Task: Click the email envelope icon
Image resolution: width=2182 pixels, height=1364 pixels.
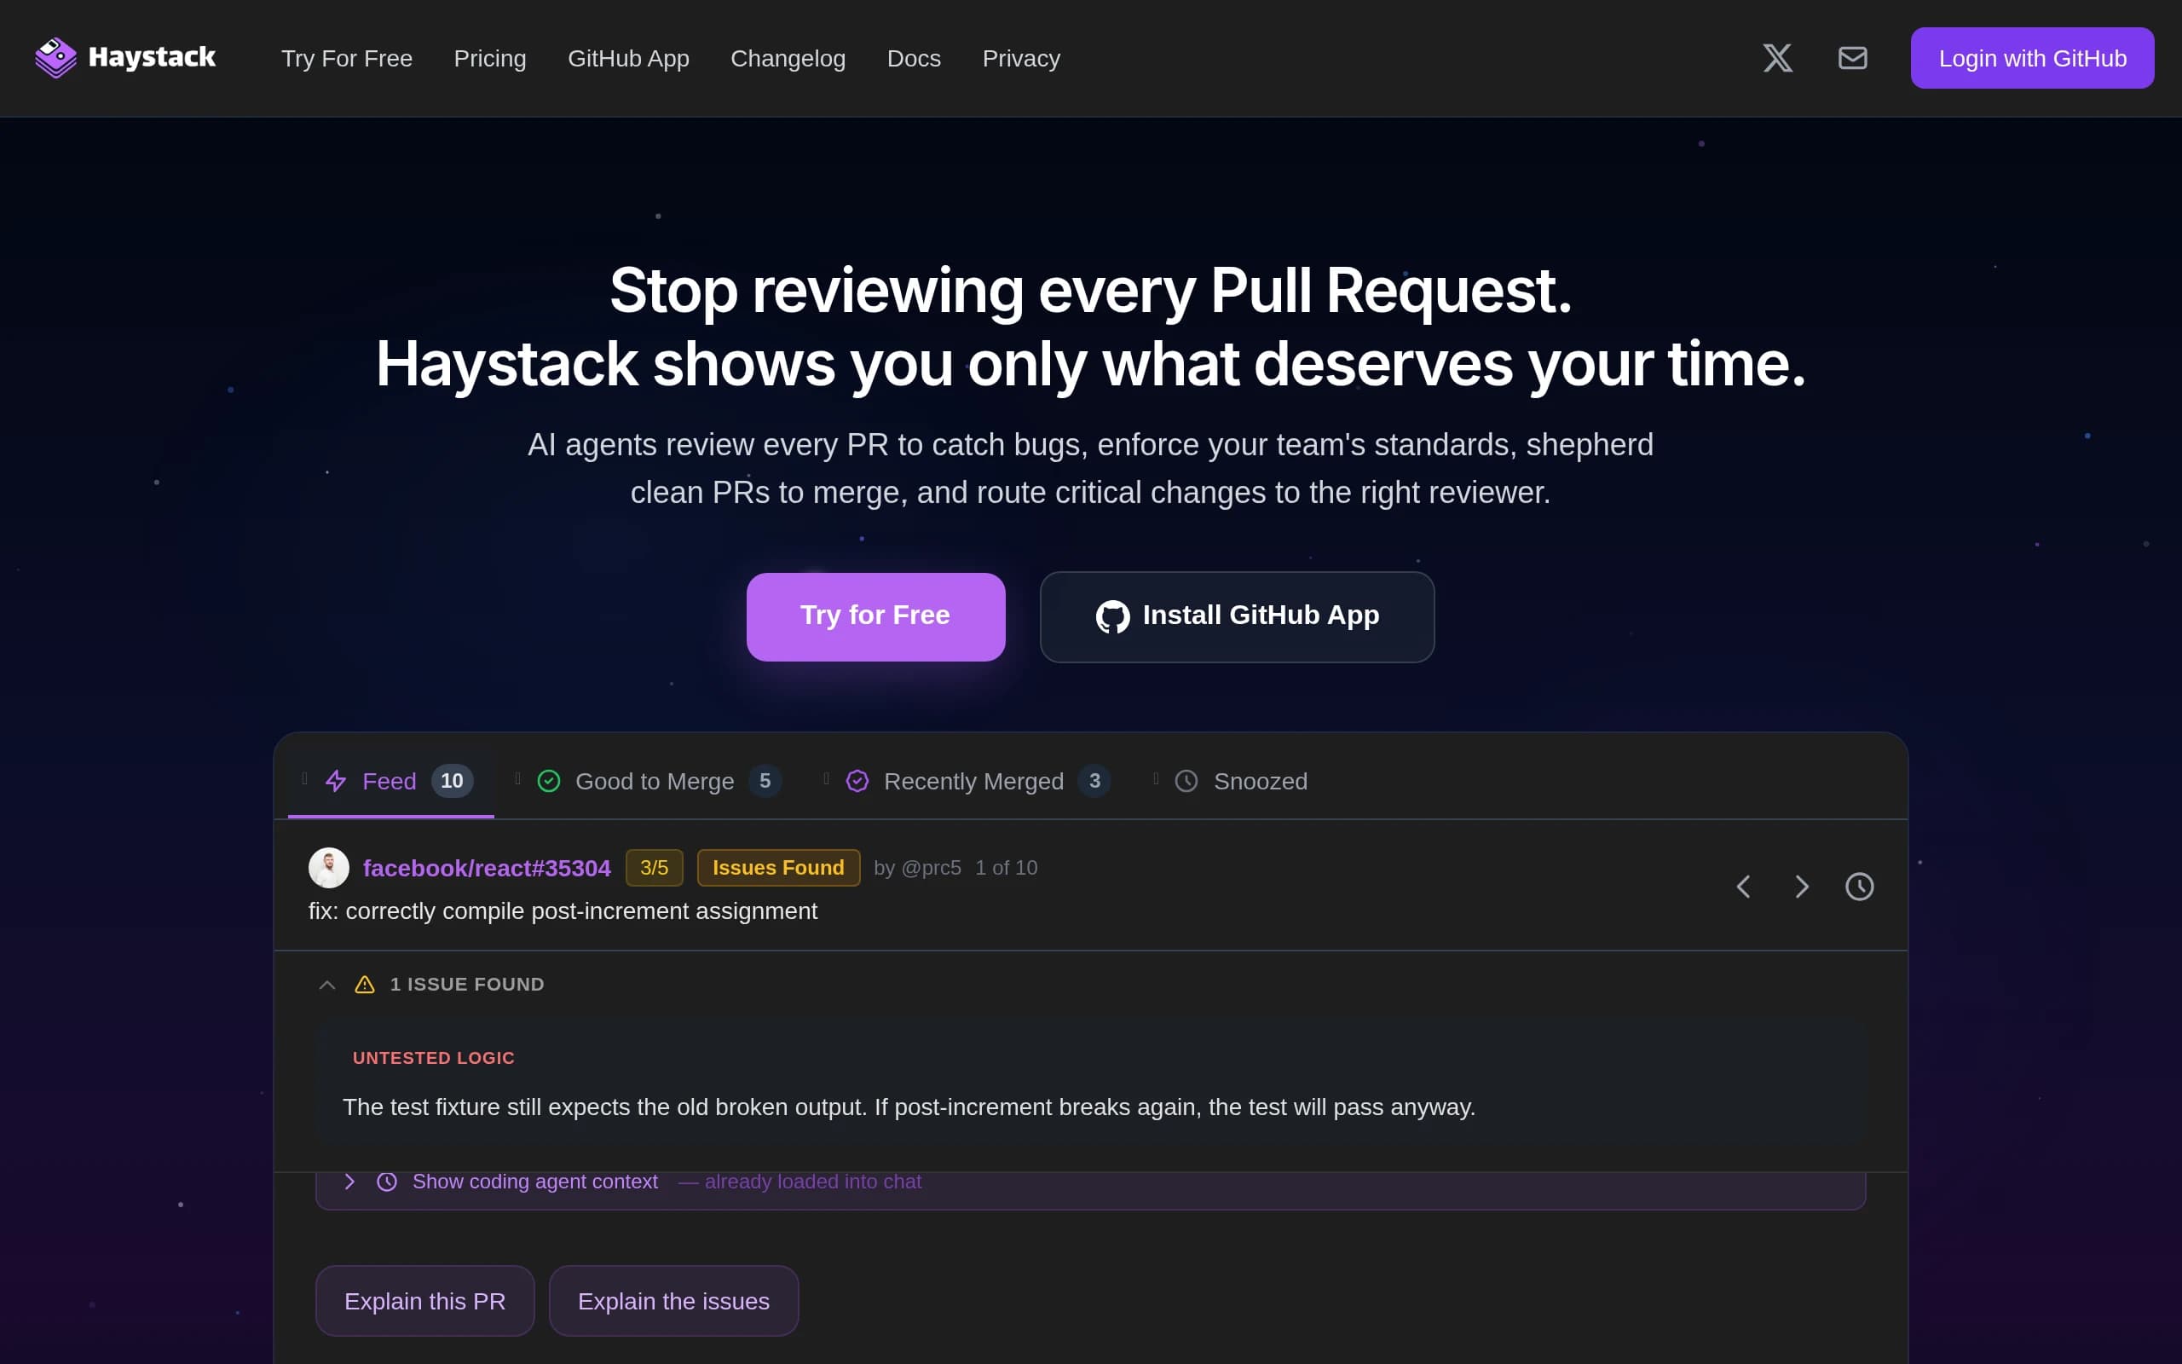Action: [x=1852, y=58]
